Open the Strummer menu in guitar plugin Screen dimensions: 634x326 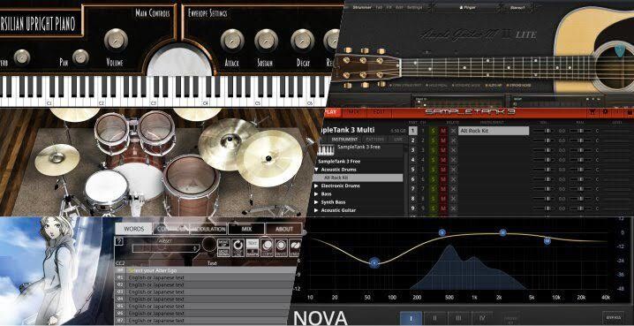point(362,7)
